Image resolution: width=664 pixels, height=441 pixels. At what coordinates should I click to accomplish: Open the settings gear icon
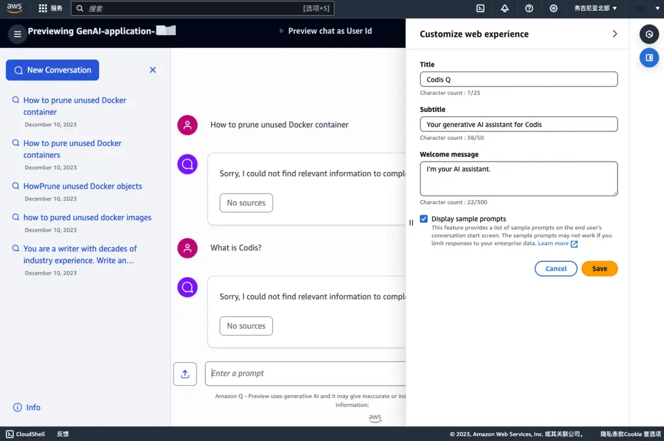553,8
